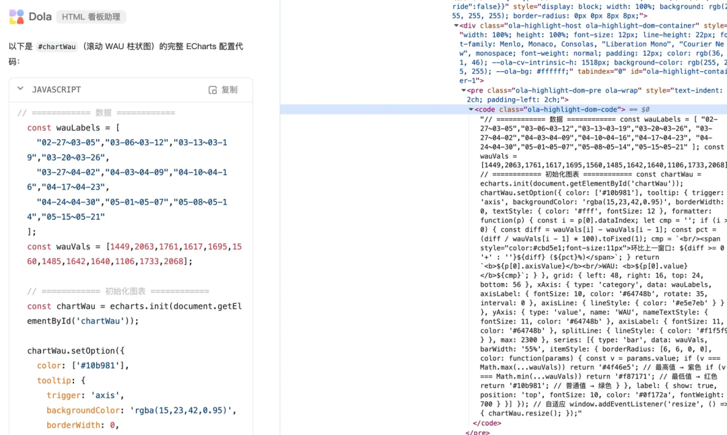Viewport: 727px width, 435px height.
Task: Click the "03-20~03-26" string in the chat code
Action: (73, 157)
